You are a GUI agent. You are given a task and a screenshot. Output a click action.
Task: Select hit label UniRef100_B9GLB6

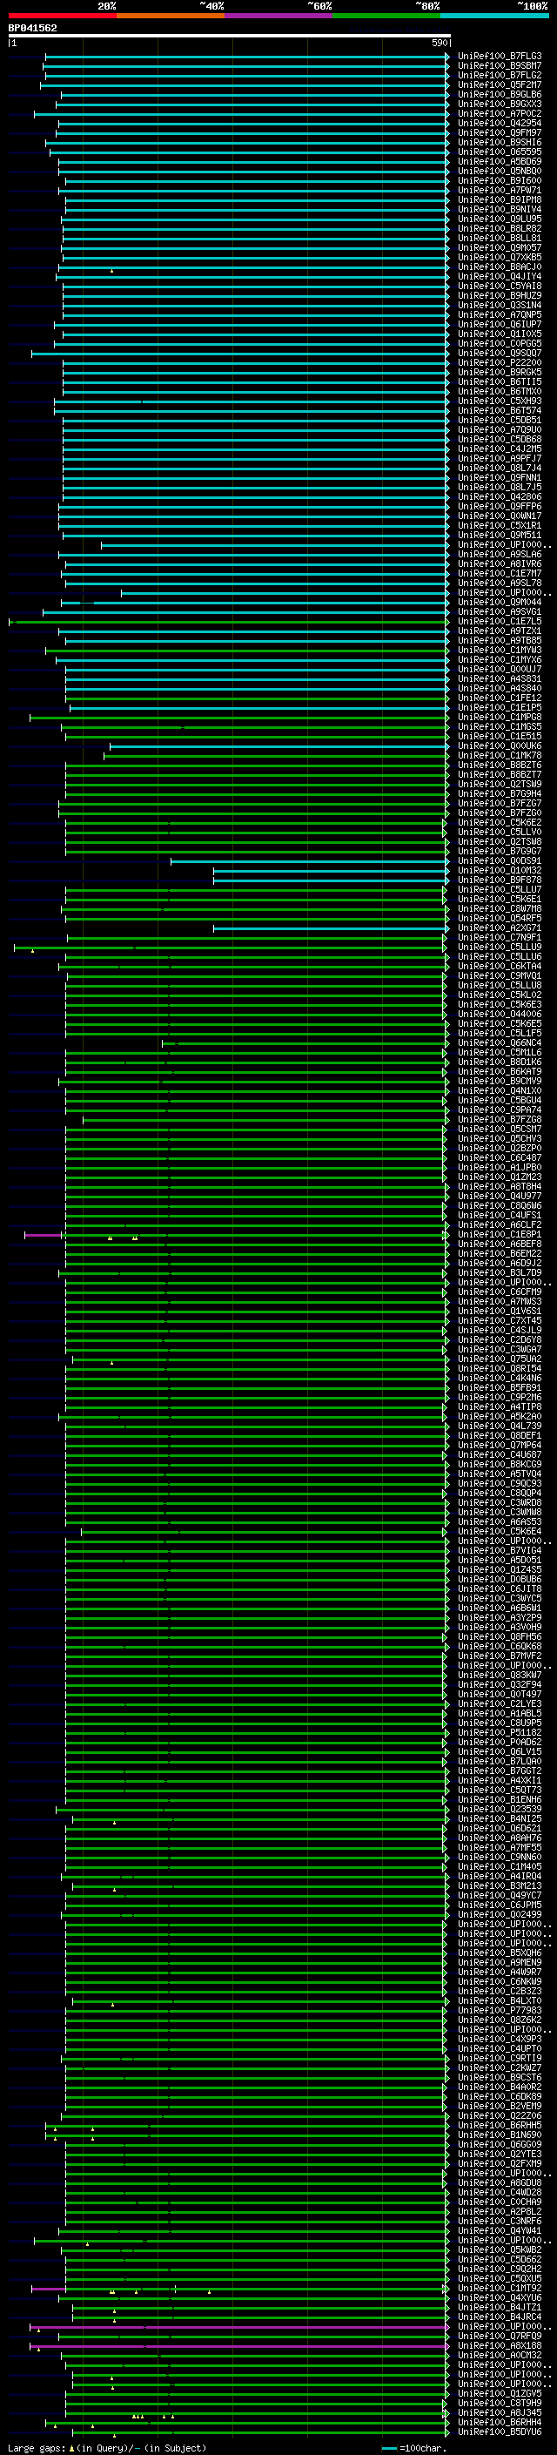point(499,95)
